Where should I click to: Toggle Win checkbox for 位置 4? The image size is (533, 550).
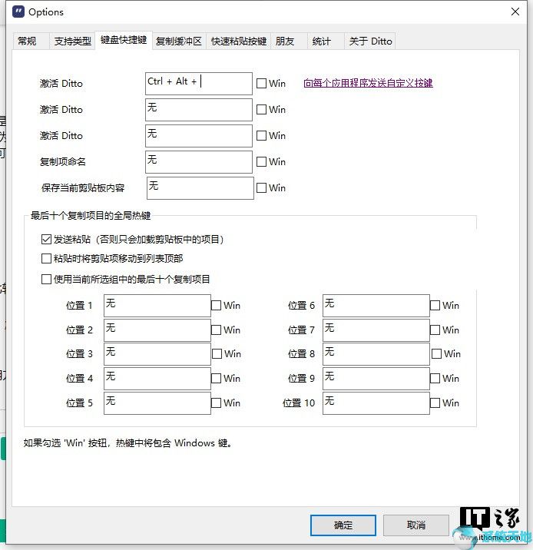click(216, 379)
